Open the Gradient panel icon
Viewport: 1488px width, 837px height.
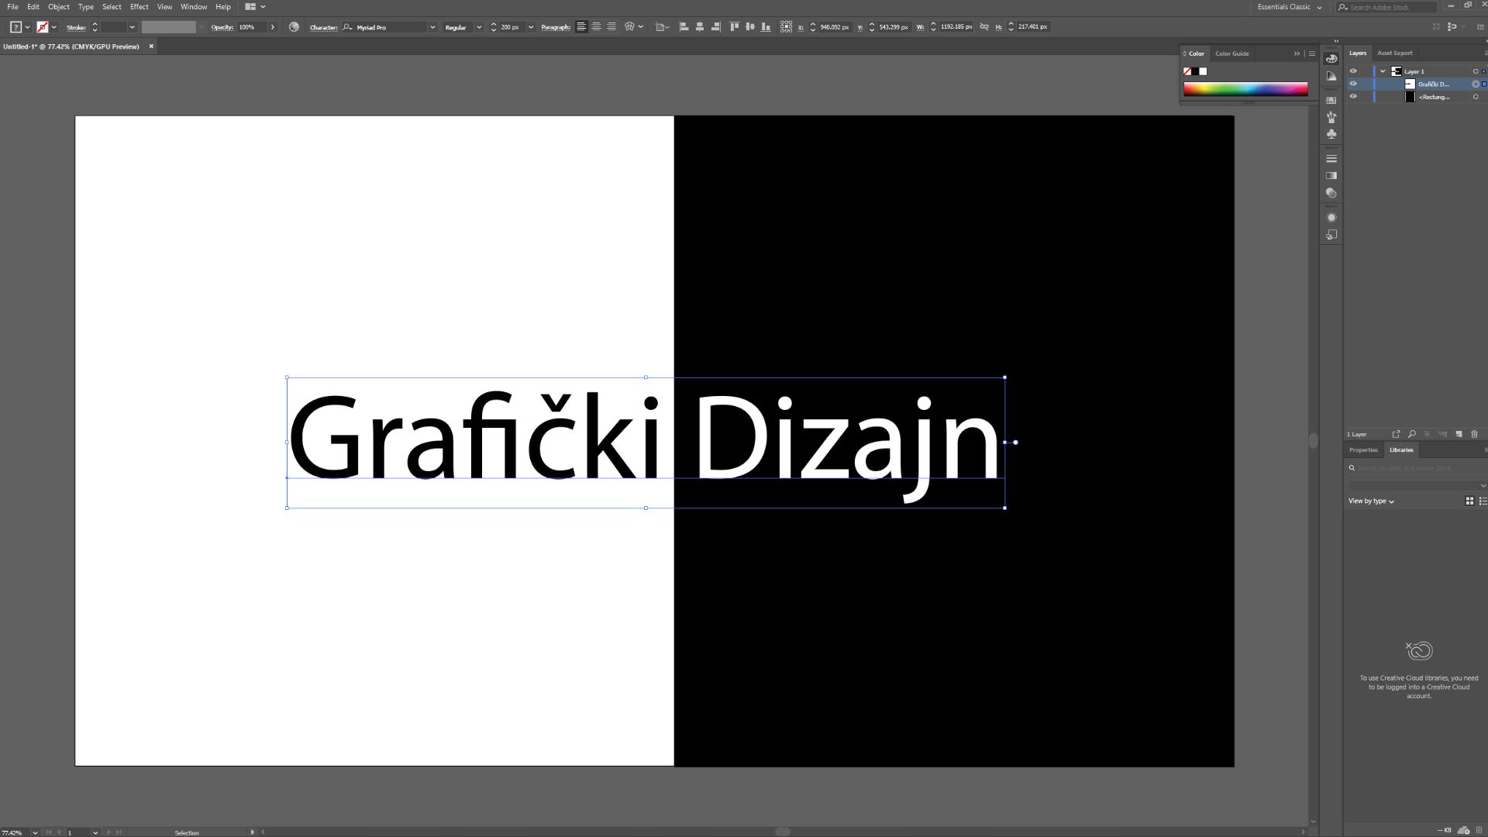click(x=1331, y=176)
